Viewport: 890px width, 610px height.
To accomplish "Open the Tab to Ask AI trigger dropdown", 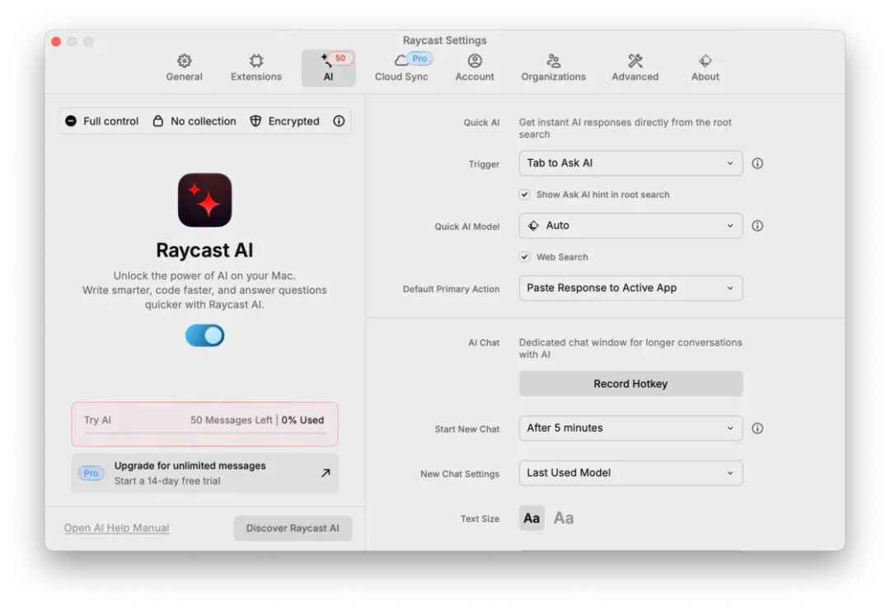I will click(630, 163).
